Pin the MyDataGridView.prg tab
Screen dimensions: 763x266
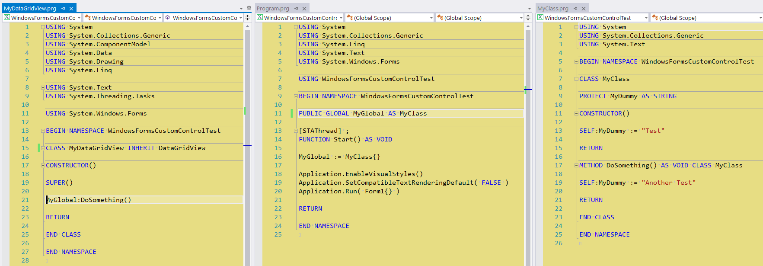(63, 9)
